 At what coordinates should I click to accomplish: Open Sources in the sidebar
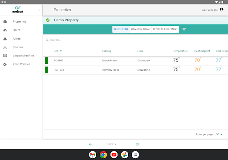point(18,47)
